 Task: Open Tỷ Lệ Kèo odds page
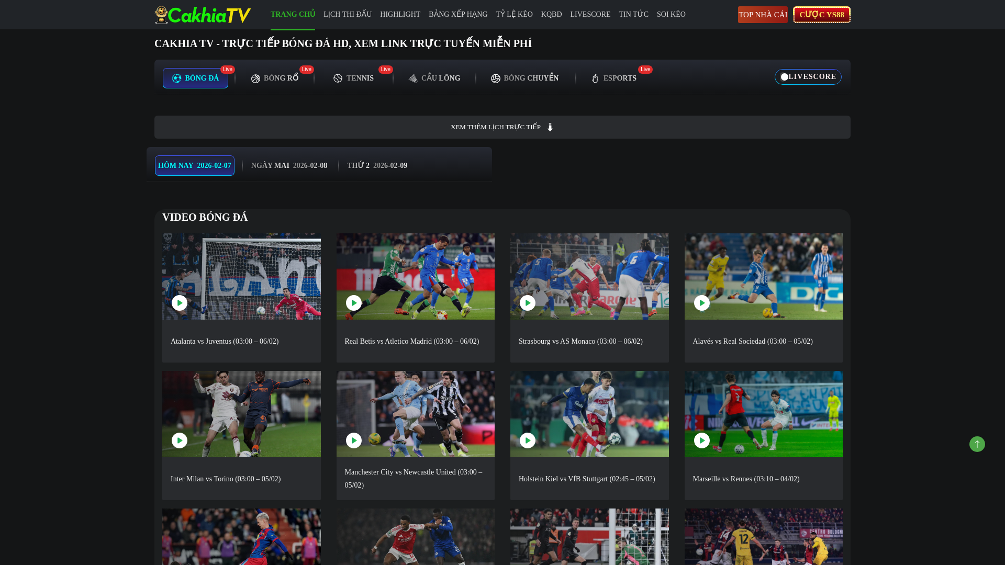pos(514,14)
